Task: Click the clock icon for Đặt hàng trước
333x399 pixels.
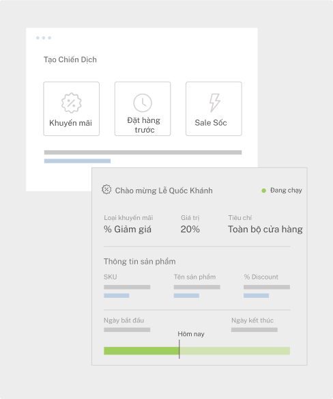Action: point(143,102)
